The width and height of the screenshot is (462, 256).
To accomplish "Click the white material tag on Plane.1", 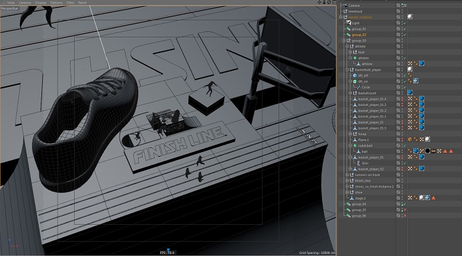I will [427, 139].
